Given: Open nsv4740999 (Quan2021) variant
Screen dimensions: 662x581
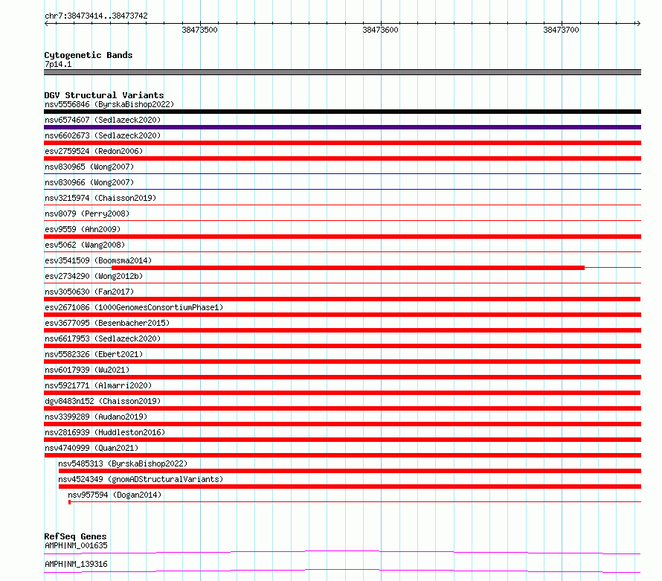Looking at the screenshot, I should 91,448.
